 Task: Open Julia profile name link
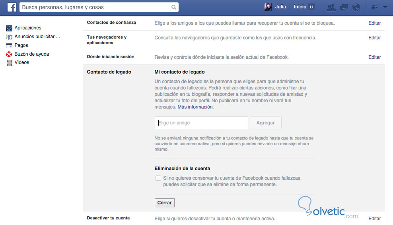280,7
